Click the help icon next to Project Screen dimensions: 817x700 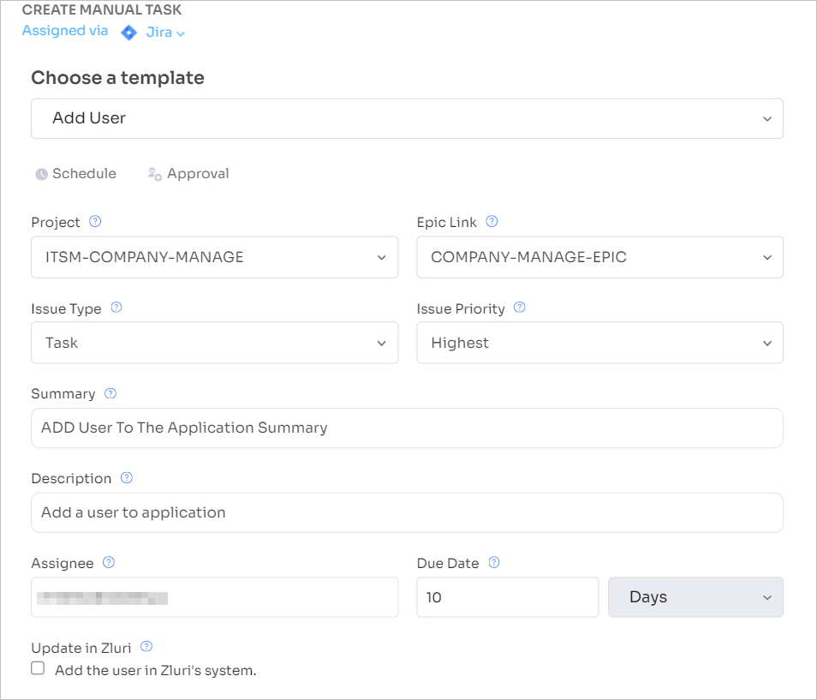(95, 222)
